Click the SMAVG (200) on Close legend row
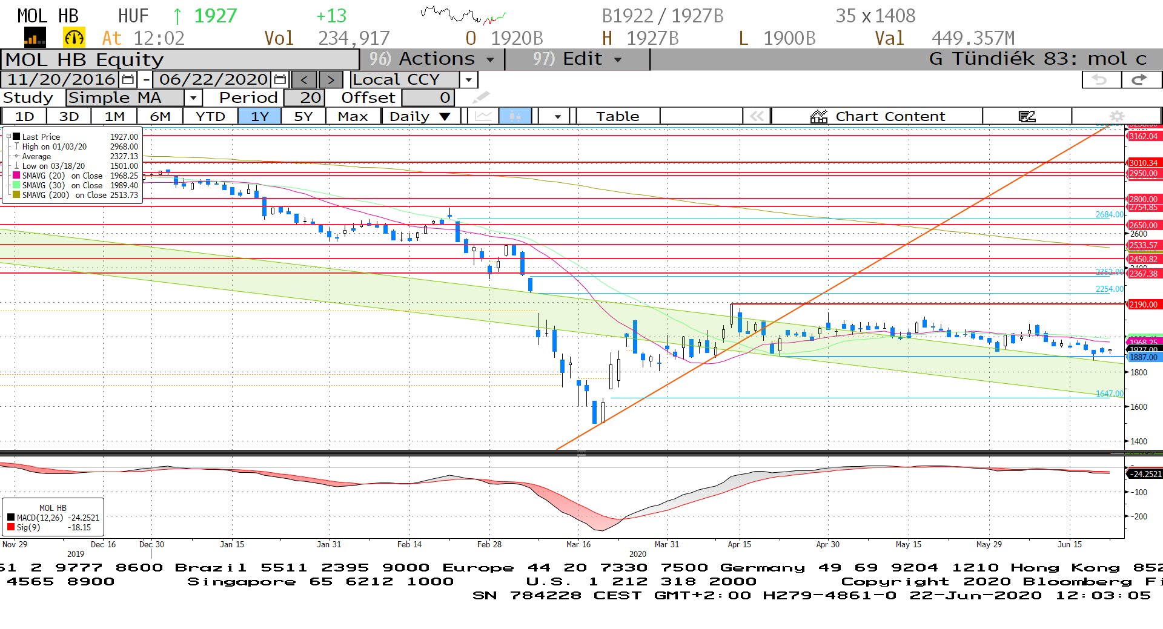This screenshot has height=629, width=1163. point(76,195)
